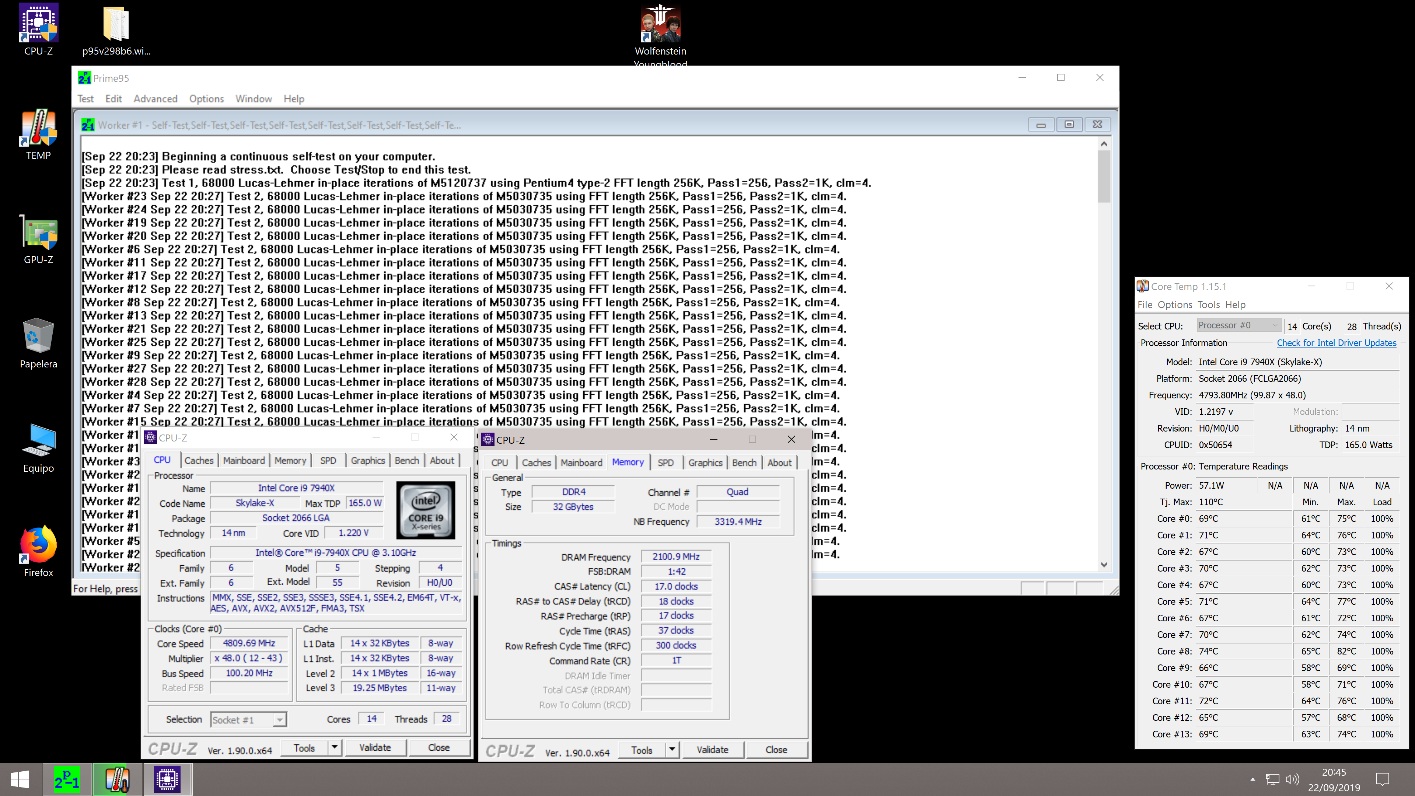
Task: Switch to About tab in right CPU-Z
Action: [779, 462]
